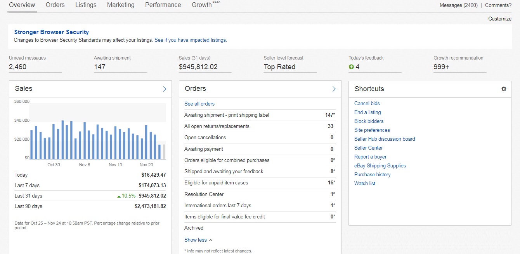Select the Growth beta tab

point(202,5)
